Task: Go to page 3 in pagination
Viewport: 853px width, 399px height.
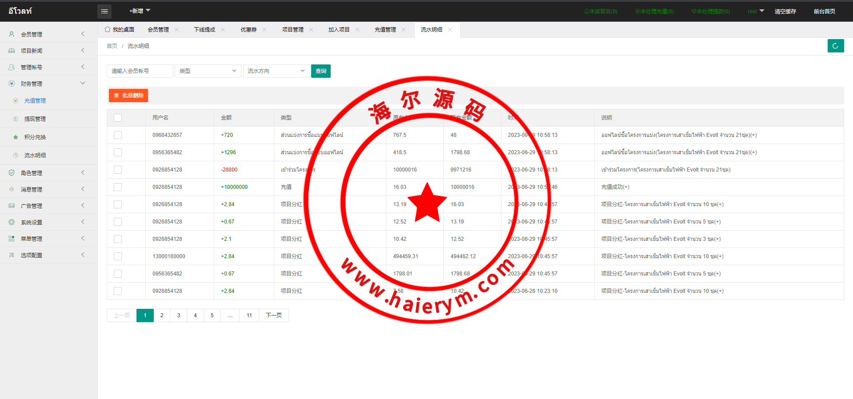Action: pyautogui.click(x=179, y=315)
